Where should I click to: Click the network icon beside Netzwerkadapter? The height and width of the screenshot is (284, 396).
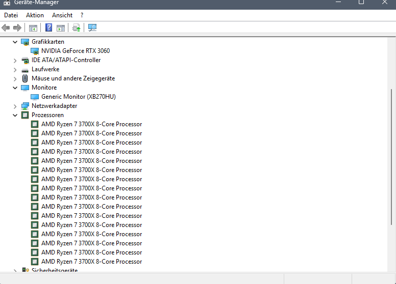[25, 106]
